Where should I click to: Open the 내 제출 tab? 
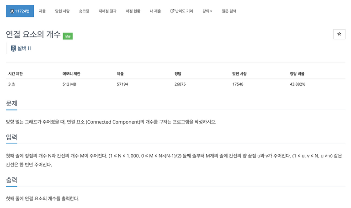[x=155, y=11]
